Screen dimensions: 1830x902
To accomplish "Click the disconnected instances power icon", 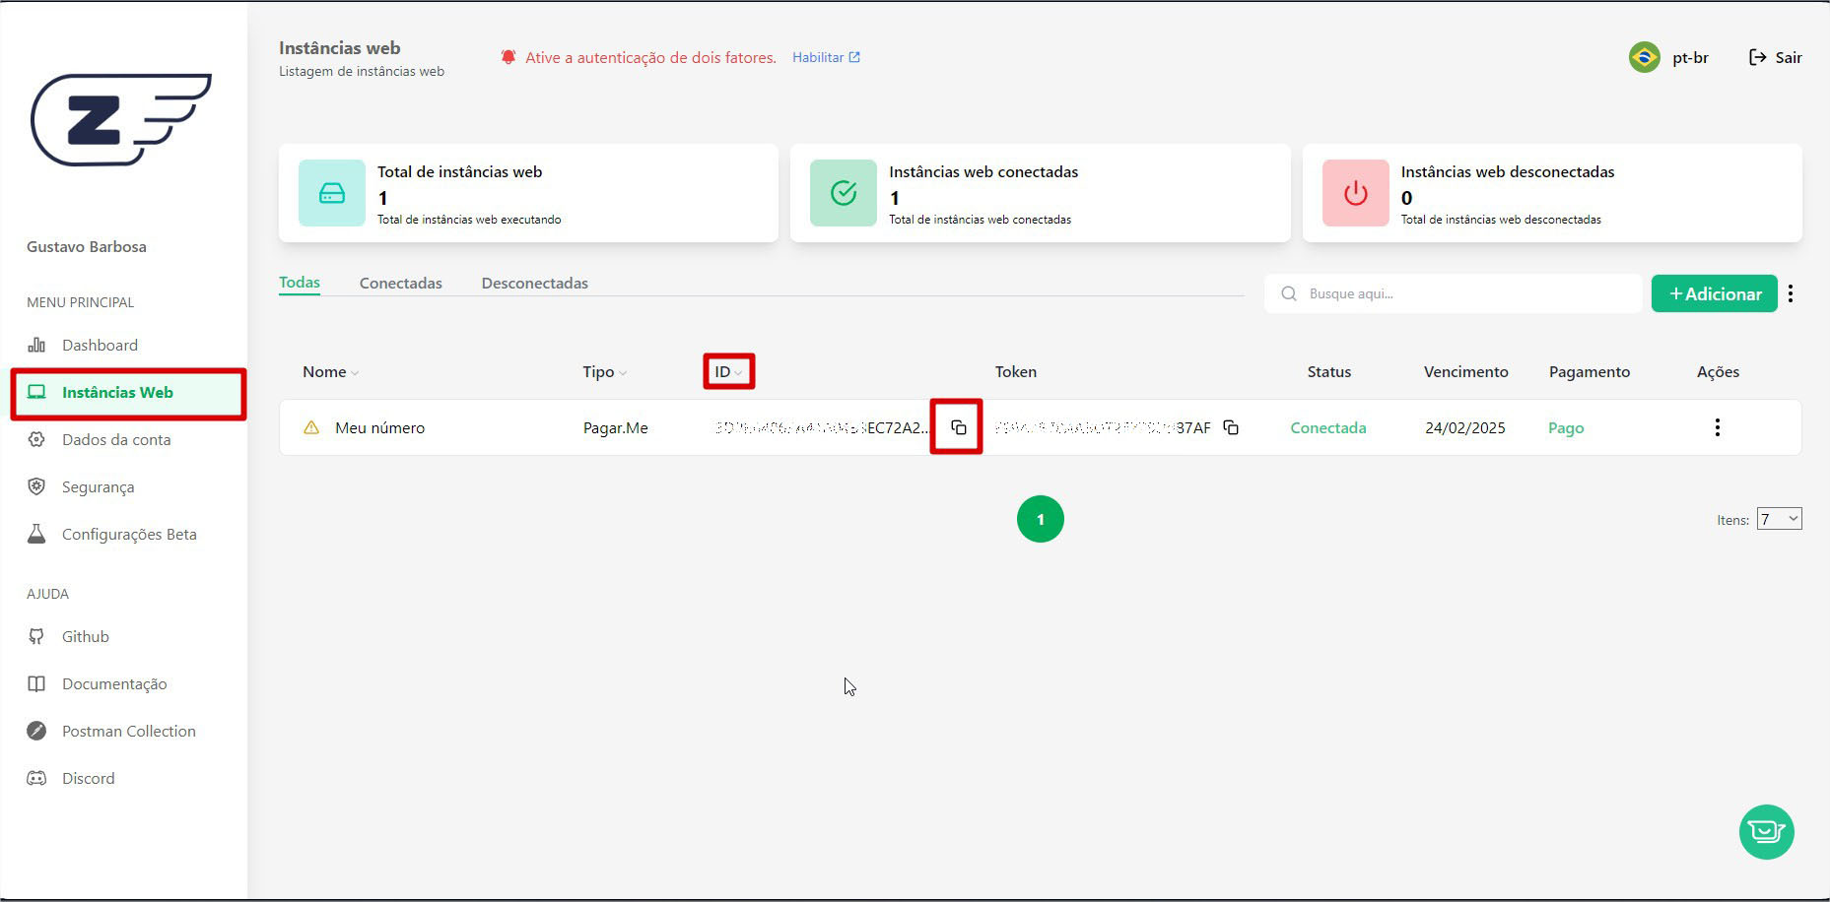I will (1356, 193).
